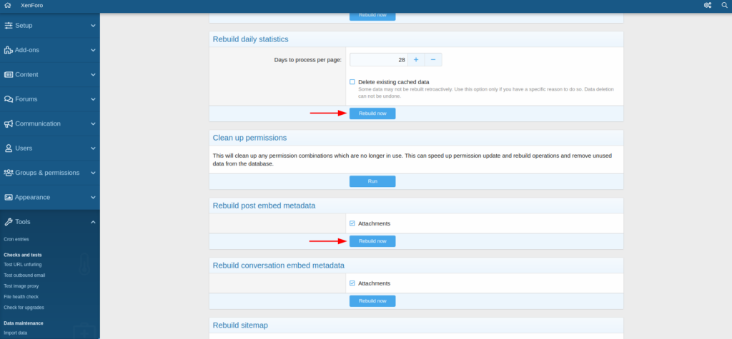Image resolution: width=732 pixels, height=339 pixels.
Task: Collapse the Tools section chevron
Action: coord(93,222)
